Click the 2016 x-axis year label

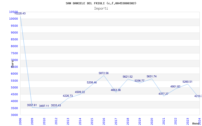click(104, 121)
